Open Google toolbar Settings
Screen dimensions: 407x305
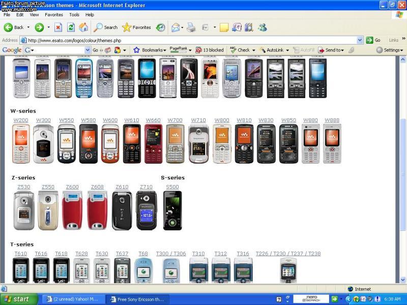[x=390, y=50]
